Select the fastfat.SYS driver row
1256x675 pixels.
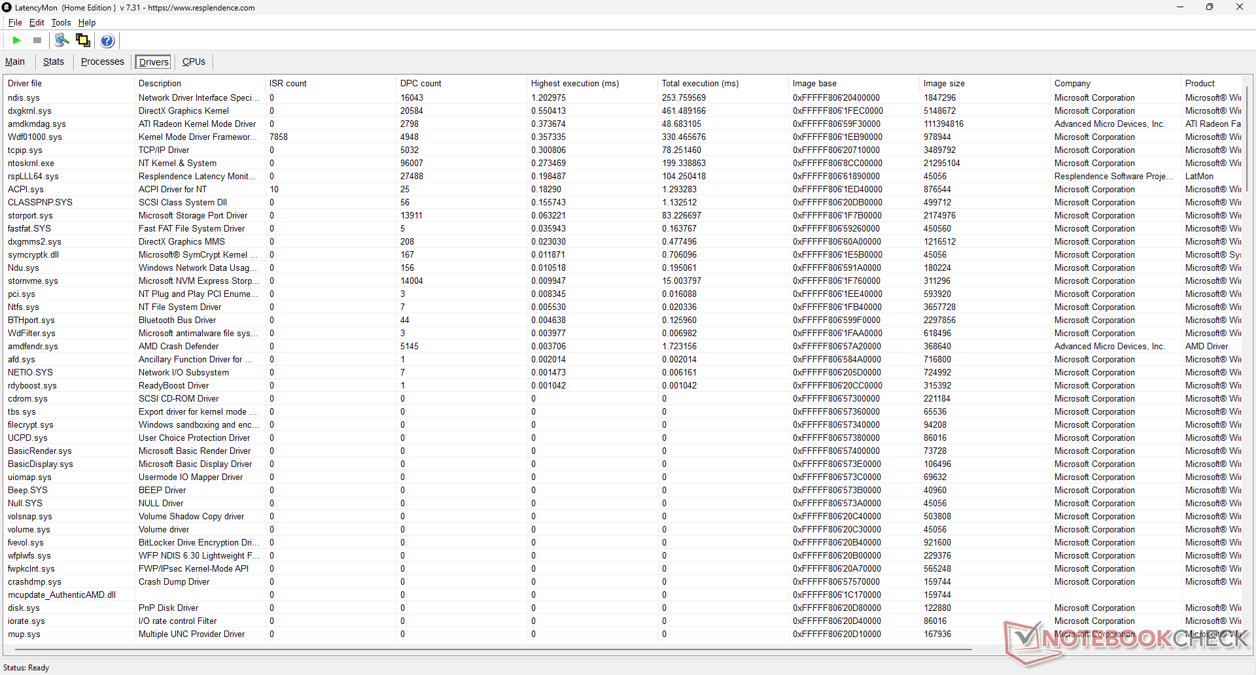[x=623, y=228]
